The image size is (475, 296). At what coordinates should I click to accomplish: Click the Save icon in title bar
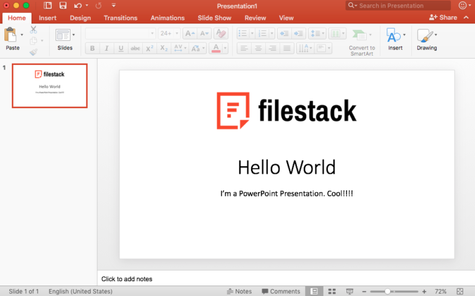pyautogui.click(x=62, y=6)
